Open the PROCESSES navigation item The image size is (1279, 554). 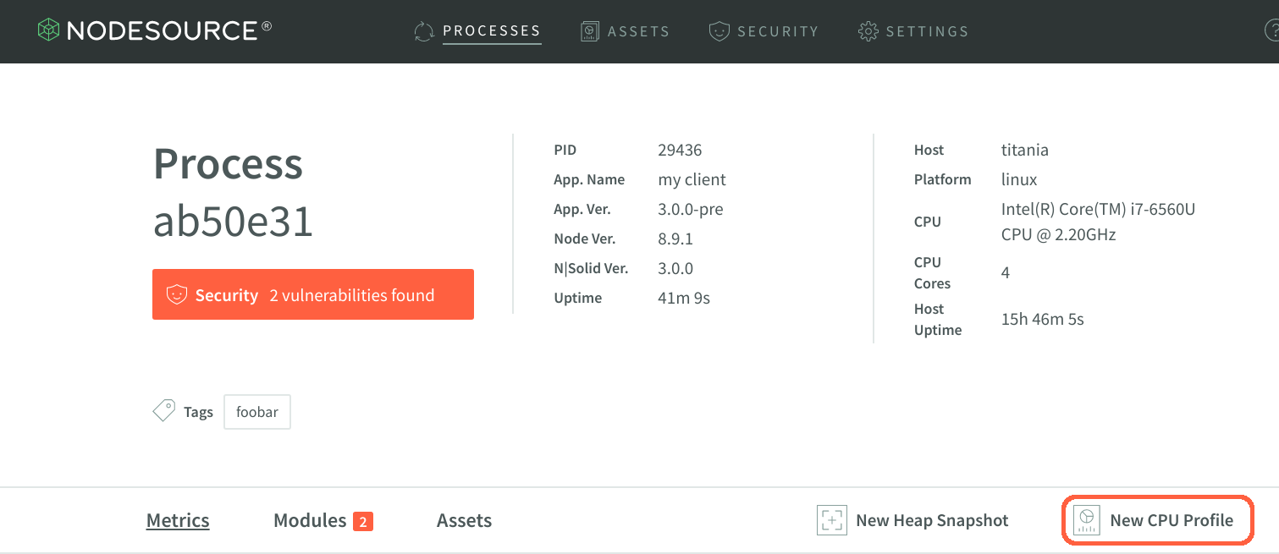click(491, 31)
